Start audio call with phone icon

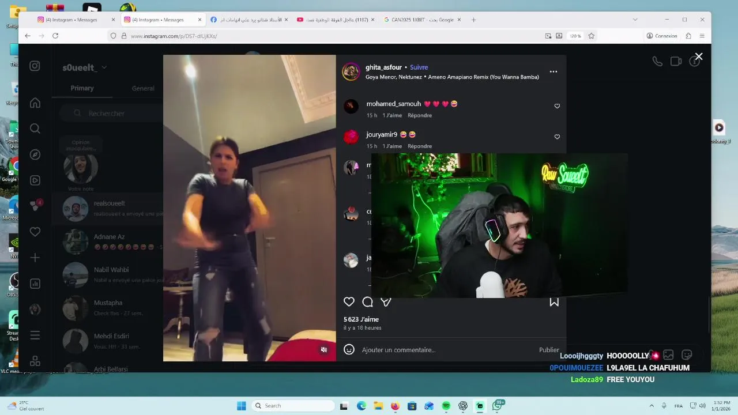657,61
